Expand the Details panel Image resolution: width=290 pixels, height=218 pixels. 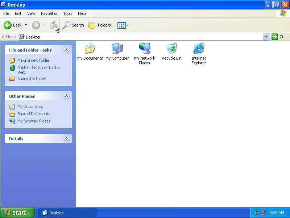[67, 138]
